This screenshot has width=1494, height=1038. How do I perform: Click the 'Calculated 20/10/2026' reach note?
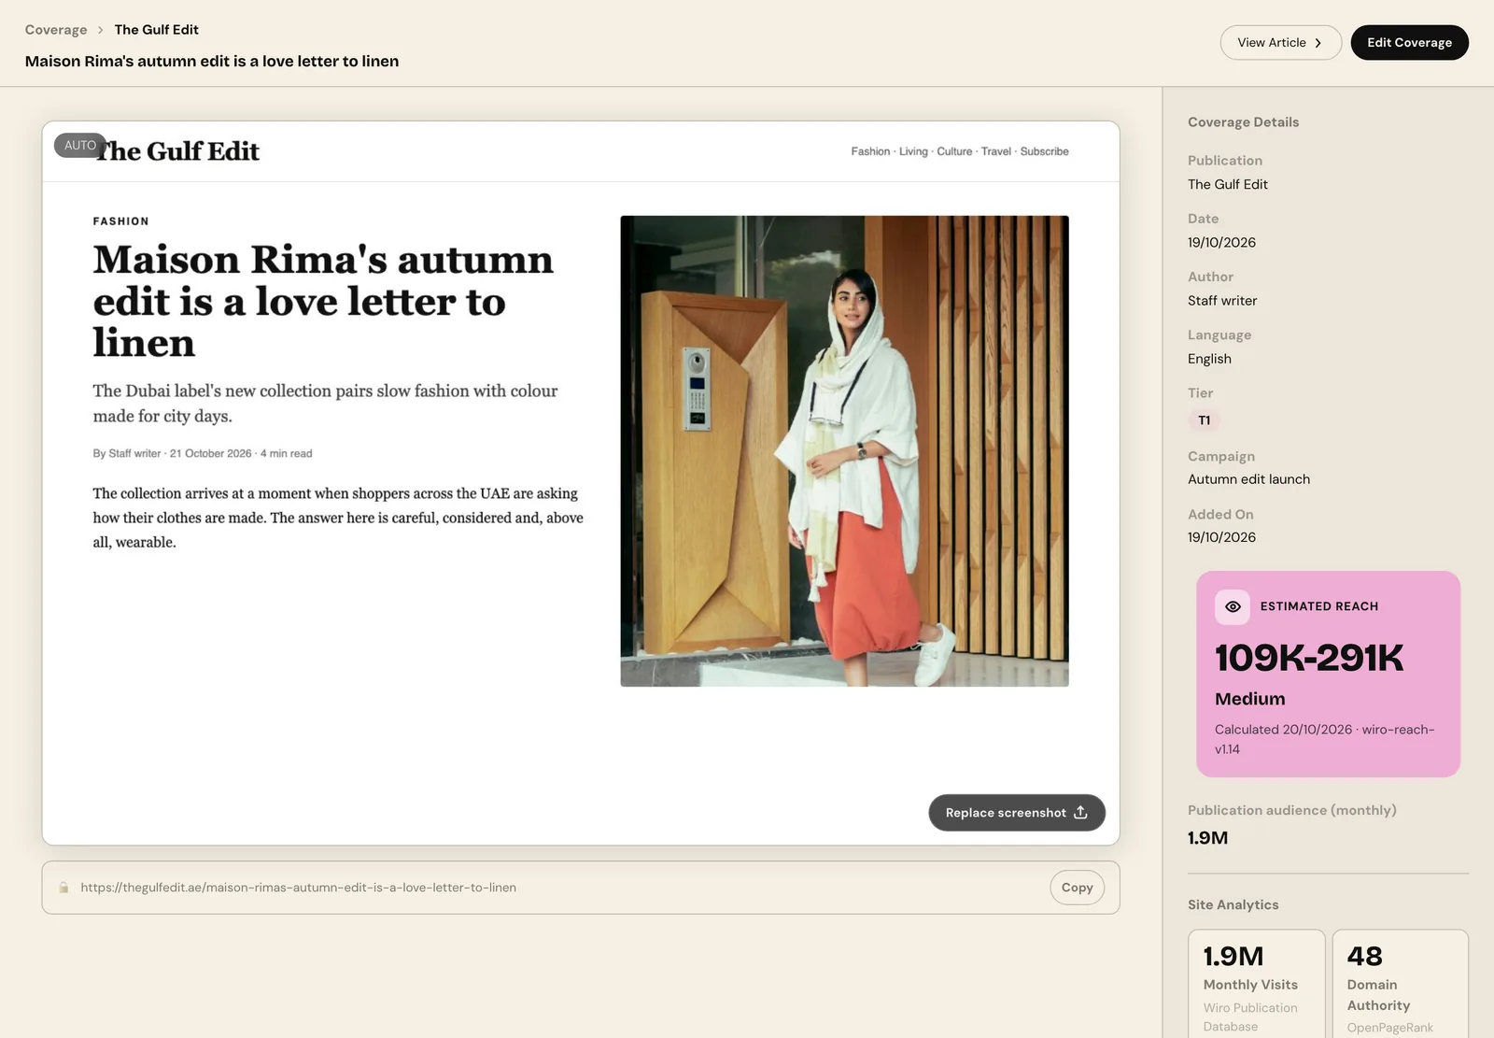point(1324,739)
